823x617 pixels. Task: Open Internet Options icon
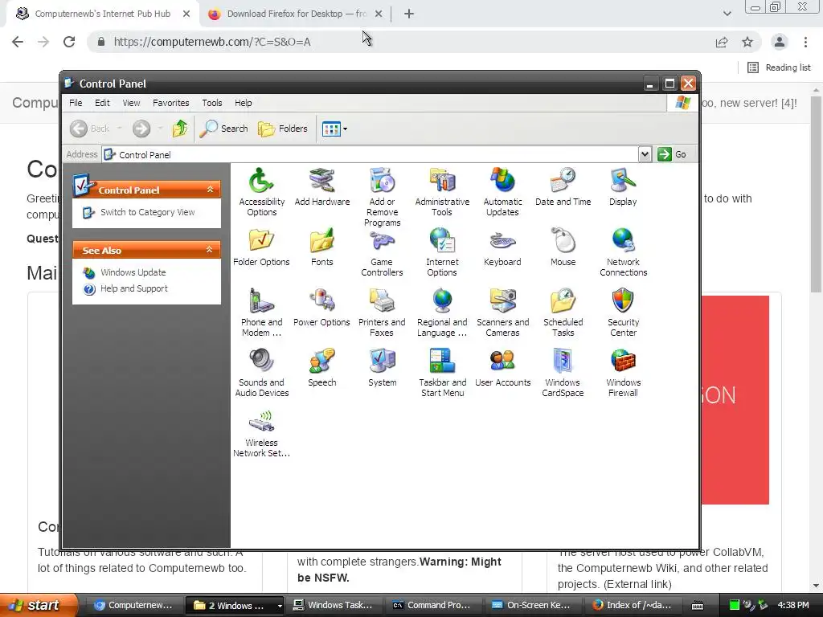coord(442,252)
